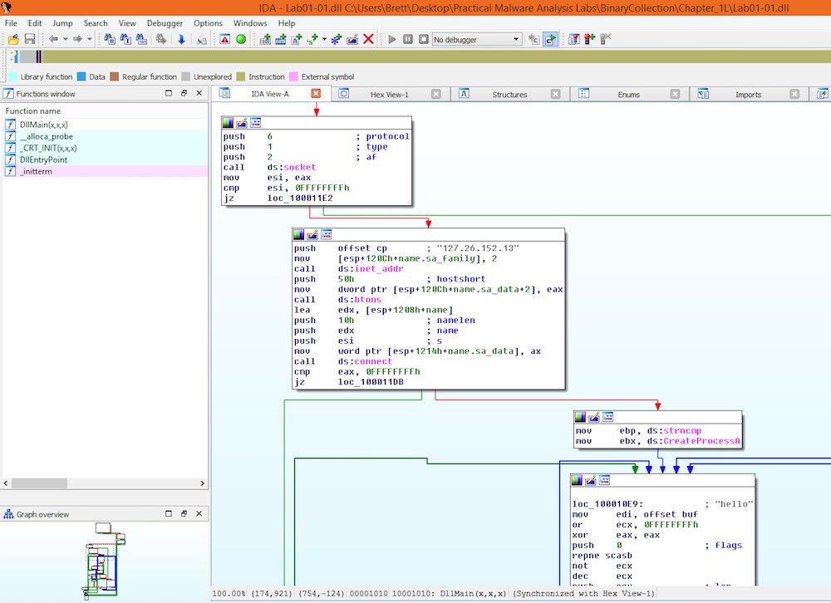Select _initterm function
The width and height of the screenshot is (831, 603).
point(105,171)
